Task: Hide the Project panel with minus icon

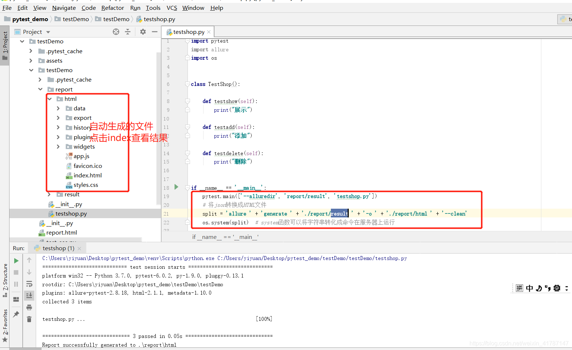Action: point(155,32)
